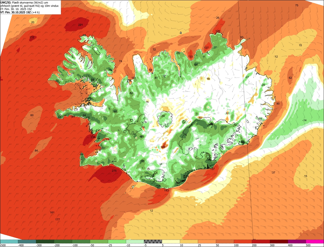324x247 pixels.
Task: Click the negative value '-29'
Action: point(263,85)
